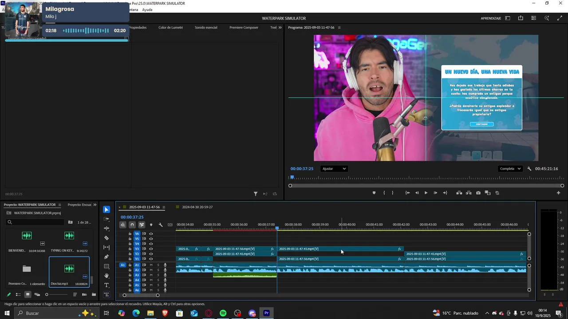Click the APRENDIZAJE workspace button
Viewport: 568px width, 319px height.
(491, 18)
